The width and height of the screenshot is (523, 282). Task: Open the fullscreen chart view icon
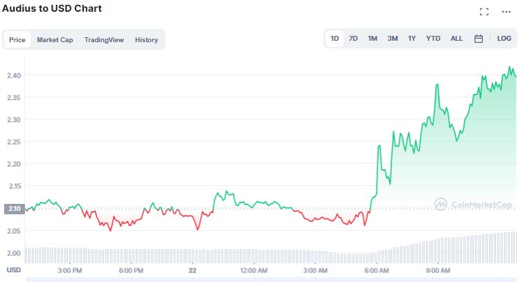(x=484, y=12)
